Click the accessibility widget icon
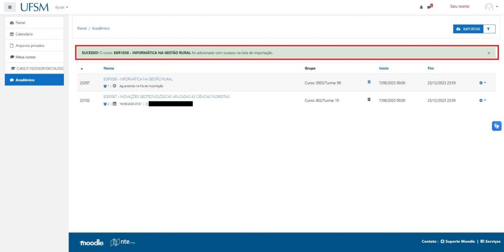The image size is (504, 252). [497, 126]
